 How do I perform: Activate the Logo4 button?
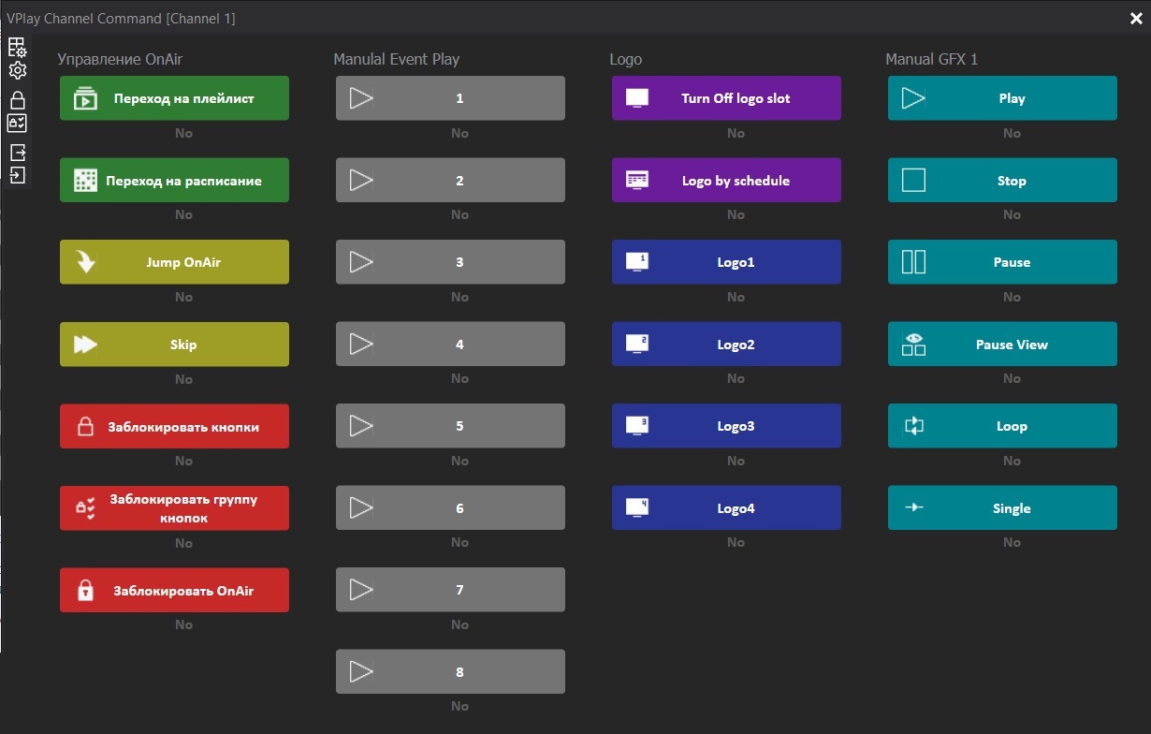[726, 508]
